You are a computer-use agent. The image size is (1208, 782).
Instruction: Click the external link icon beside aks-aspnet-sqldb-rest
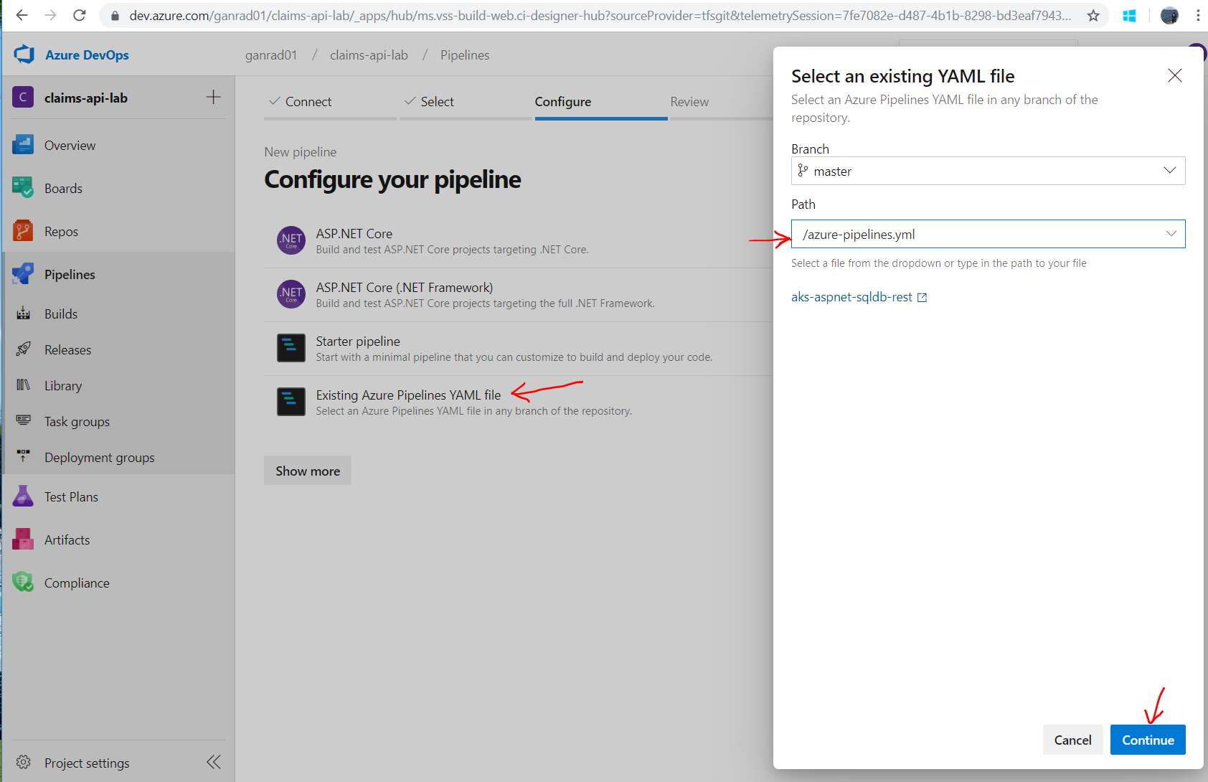click(x=922, y=297)
